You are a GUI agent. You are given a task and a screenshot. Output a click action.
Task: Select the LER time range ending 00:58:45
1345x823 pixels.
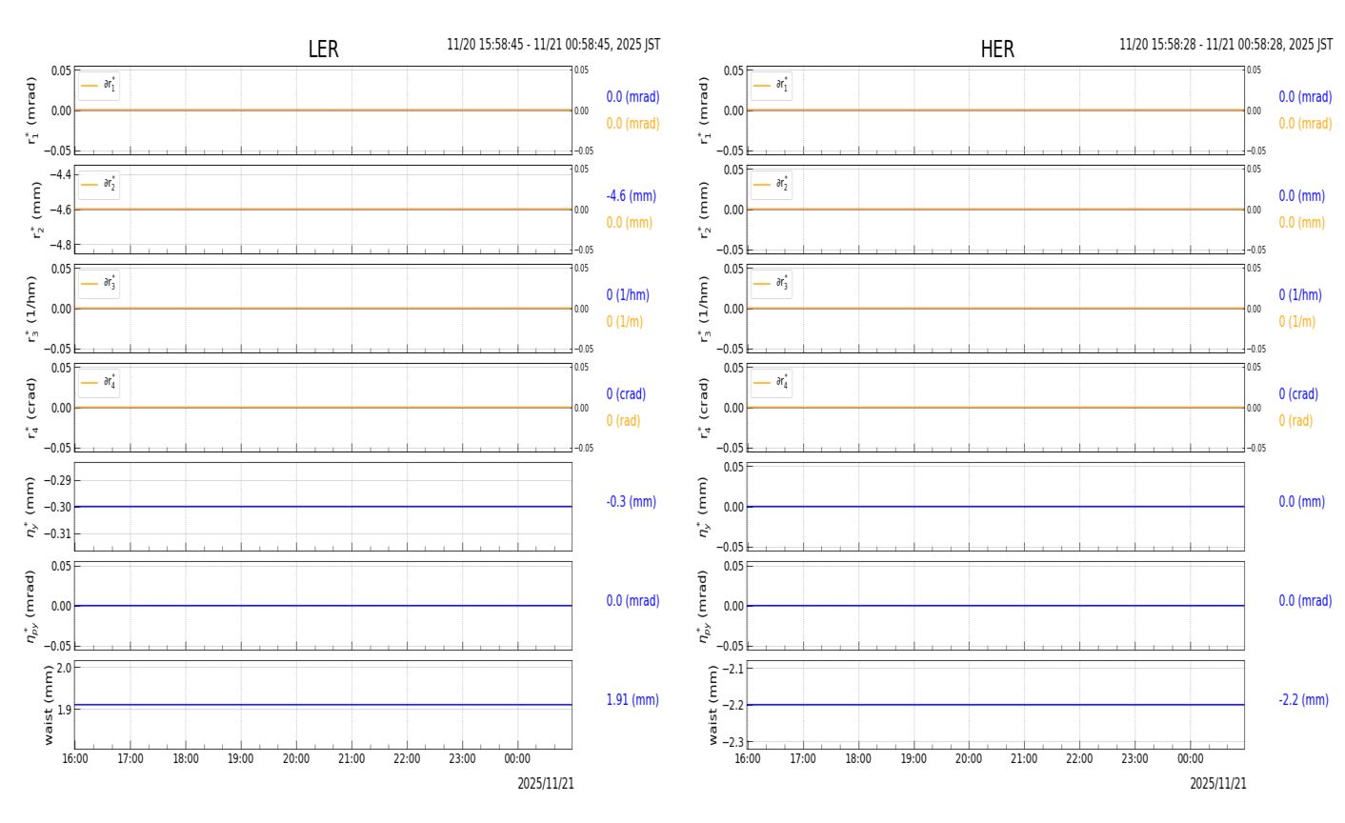[553, 45]
